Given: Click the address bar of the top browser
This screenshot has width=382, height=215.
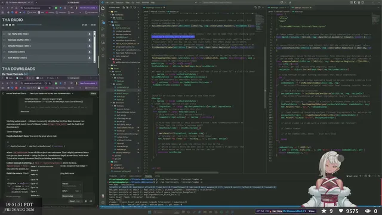Looking at the screenshot, I should (x=36, y=8).
